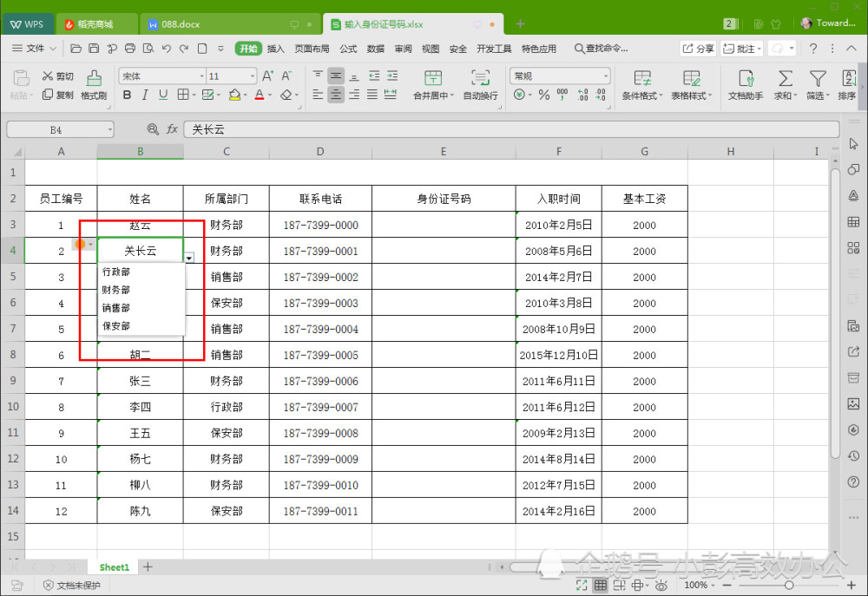Open the history clock icon in the right sidebar
This screenshot has width=868, height=596.
tap(853, 456)
